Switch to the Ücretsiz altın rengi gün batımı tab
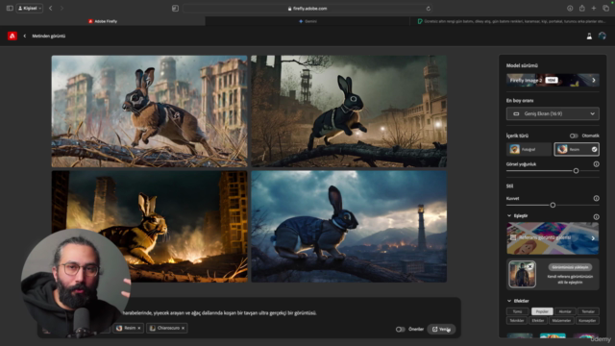Image resolution: width=615 pixels, height=346 pixels. 512,21
